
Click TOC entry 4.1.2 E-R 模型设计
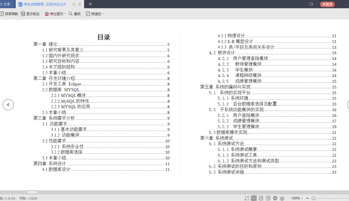coord(277,42)
